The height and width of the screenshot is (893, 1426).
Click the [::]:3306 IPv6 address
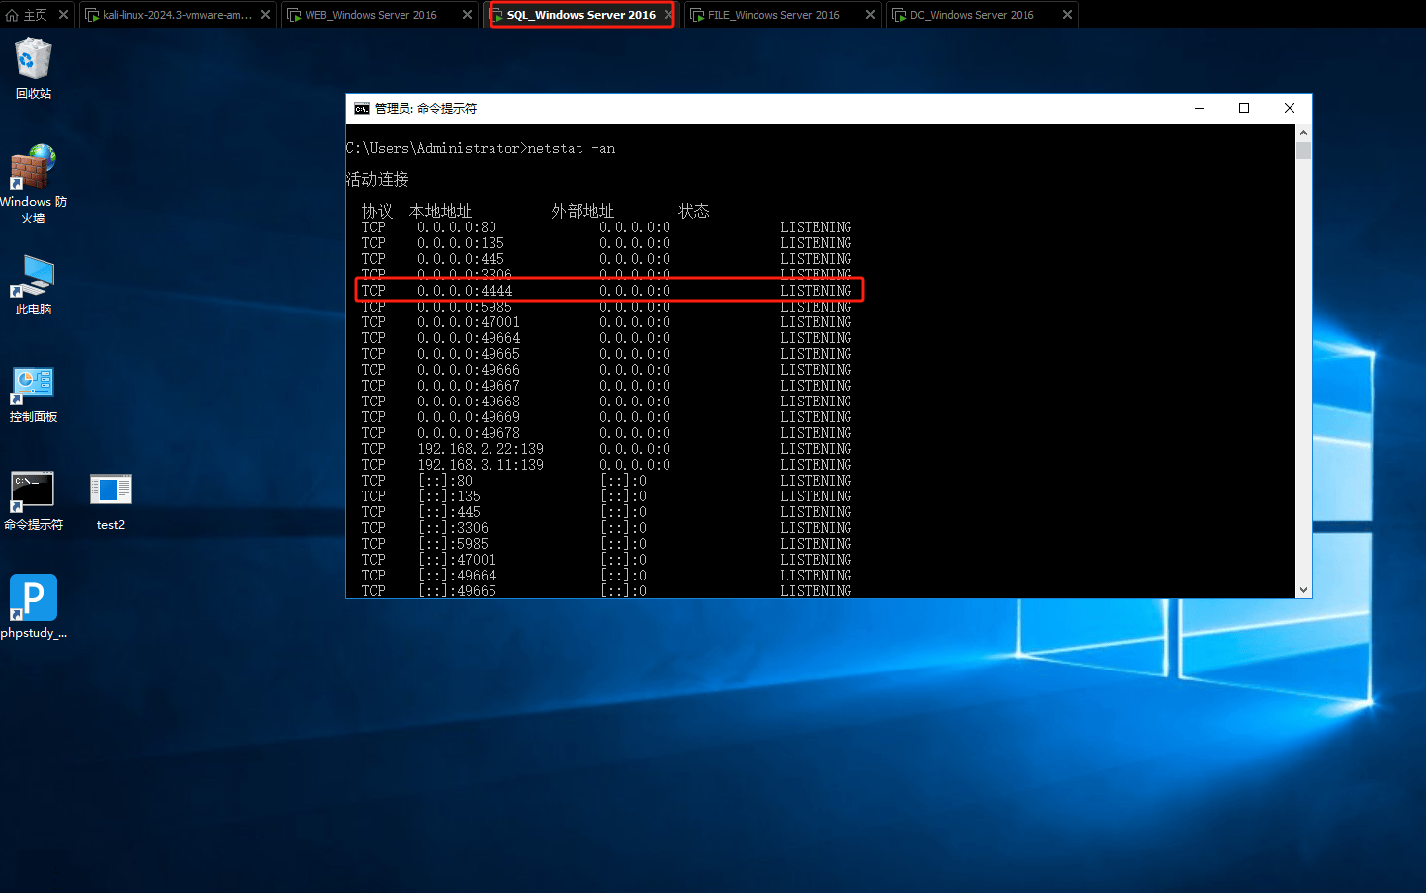[453, 528]
